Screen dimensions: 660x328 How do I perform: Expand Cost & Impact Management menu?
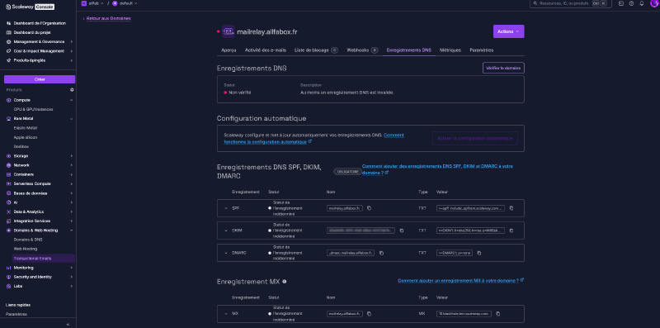[40, 51]
